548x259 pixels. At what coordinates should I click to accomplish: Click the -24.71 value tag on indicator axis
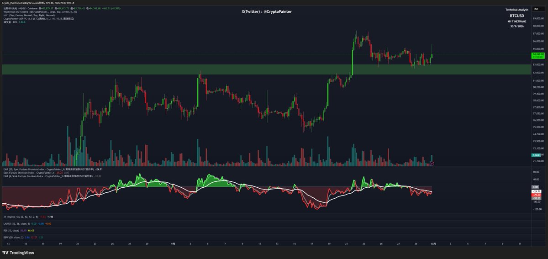(536, 191)
